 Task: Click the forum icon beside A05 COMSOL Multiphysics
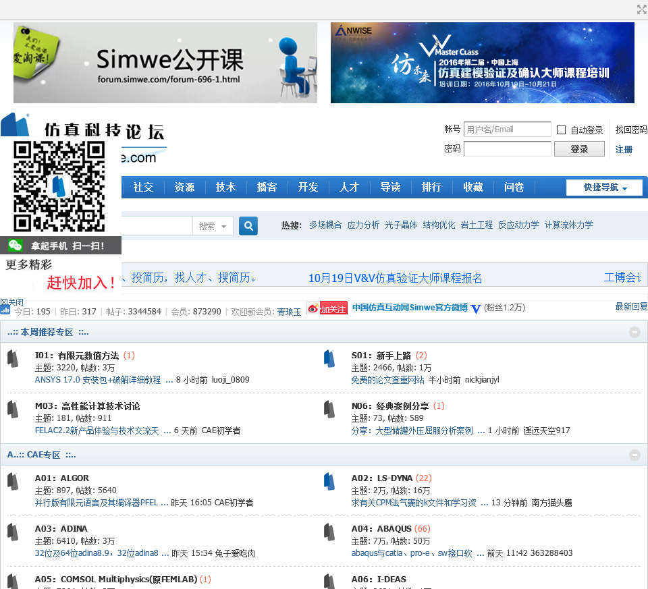[x=13, y=582]
